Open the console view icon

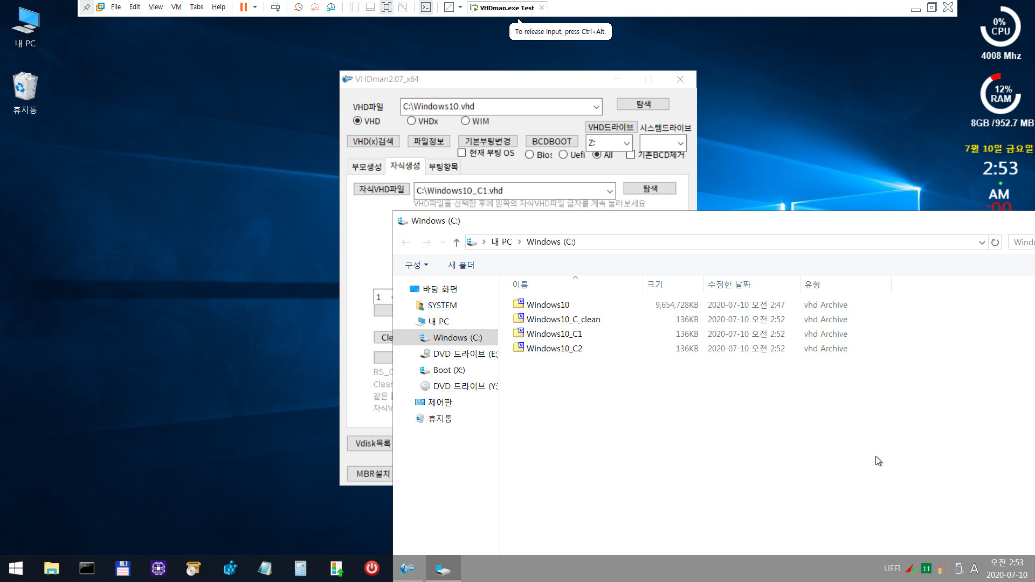tap(426, 8)
